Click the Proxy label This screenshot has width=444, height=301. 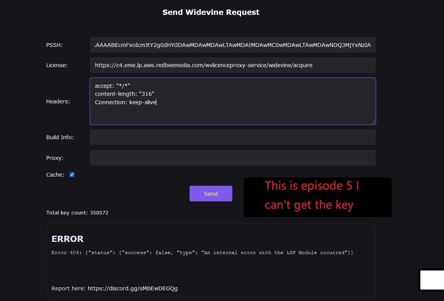(55, 158)
